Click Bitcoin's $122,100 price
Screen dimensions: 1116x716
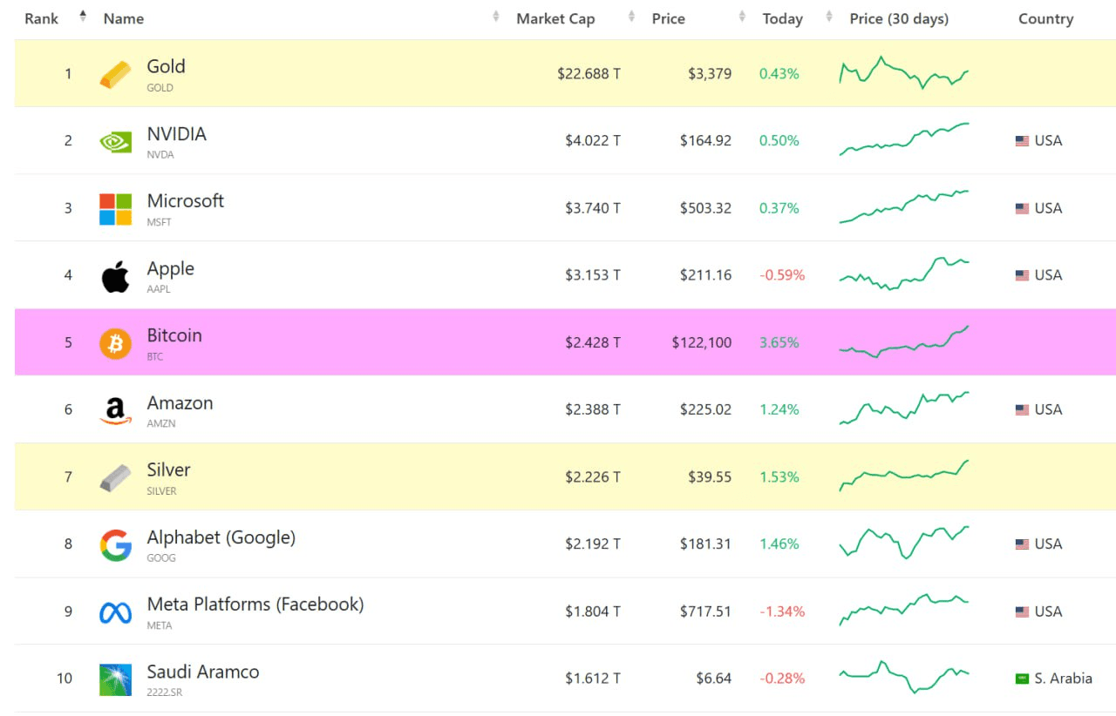(702, 343)
